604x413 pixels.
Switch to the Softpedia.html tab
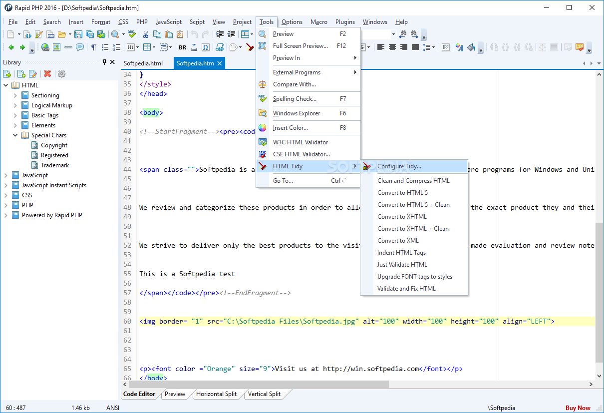pyautogui.click(x=143, y=63)
